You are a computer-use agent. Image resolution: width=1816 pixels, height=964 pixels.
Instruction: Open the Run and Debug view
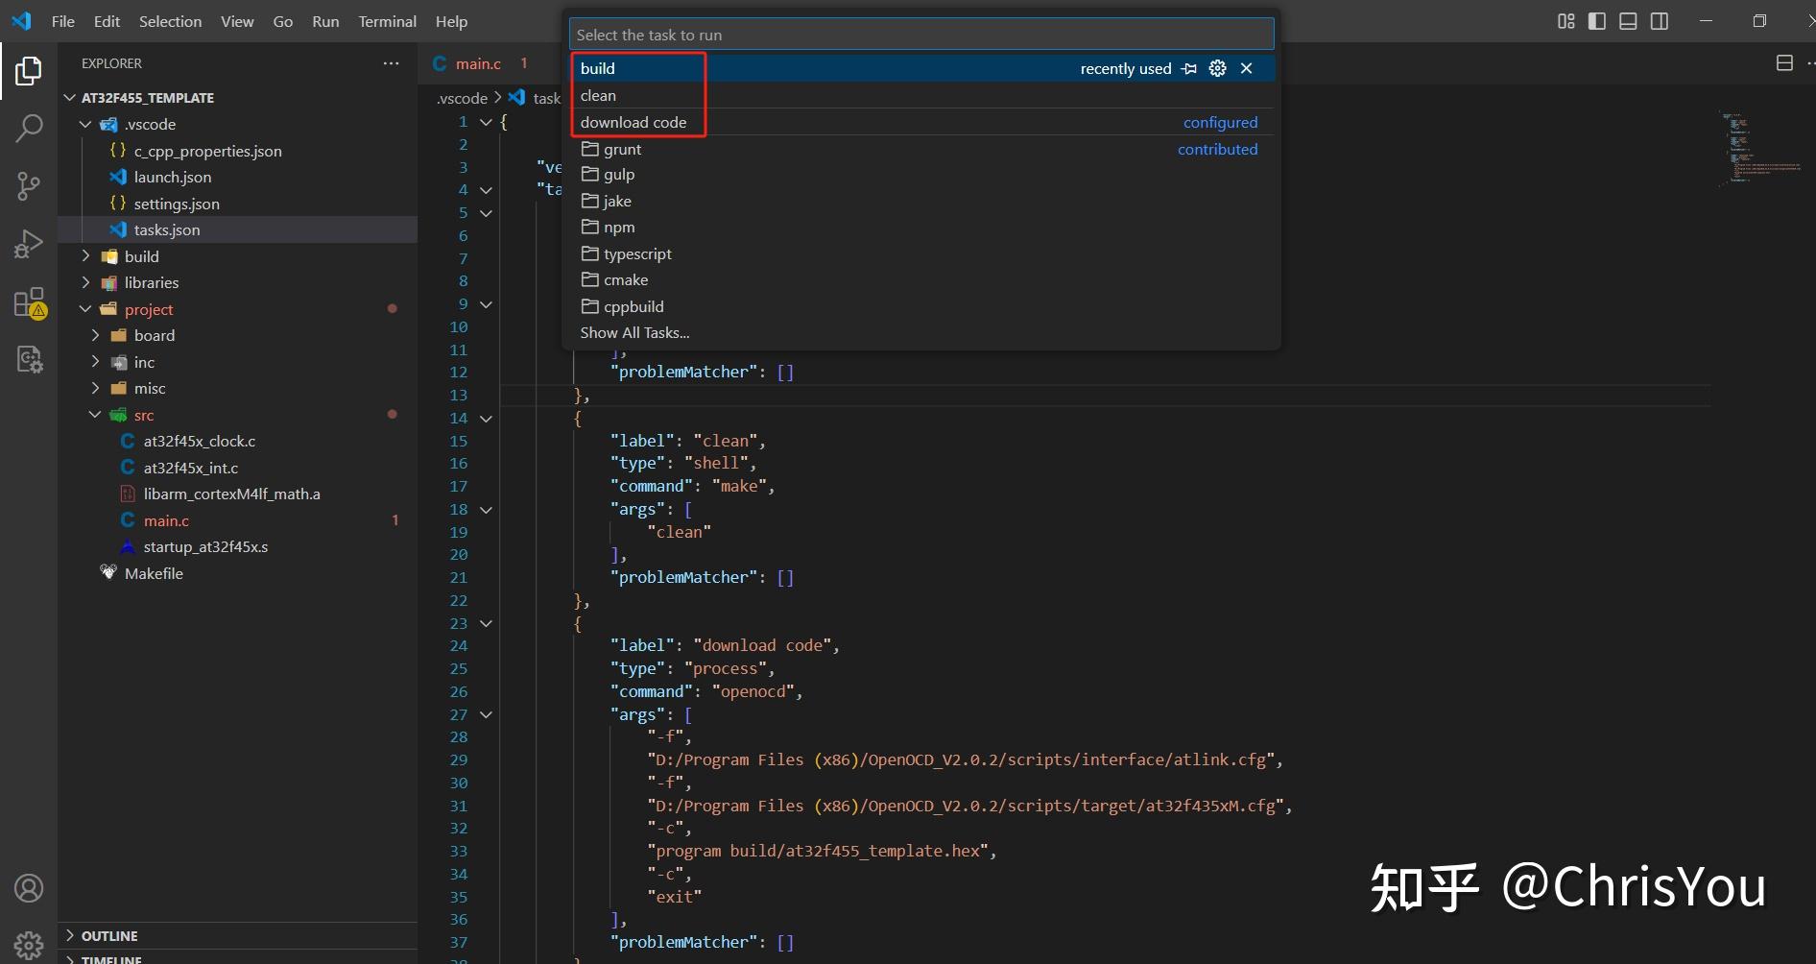click(29, 243)
